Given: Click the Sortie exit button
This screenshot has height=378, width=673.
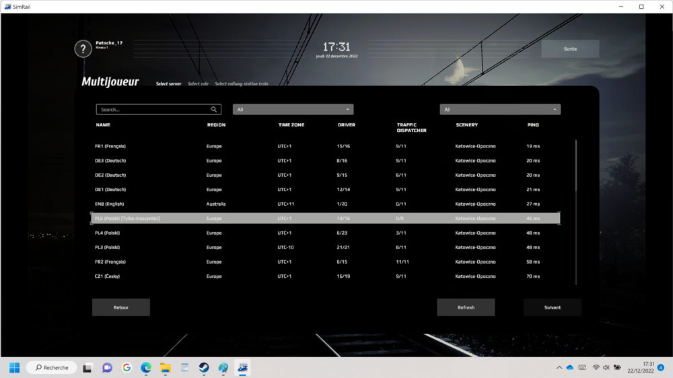Looking at the screenshot, I should tap(571, 49).
